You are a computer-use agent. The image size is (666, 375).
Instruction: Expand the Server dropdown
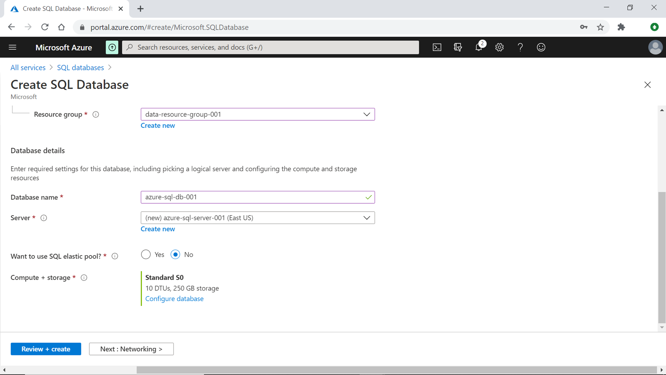258,218
